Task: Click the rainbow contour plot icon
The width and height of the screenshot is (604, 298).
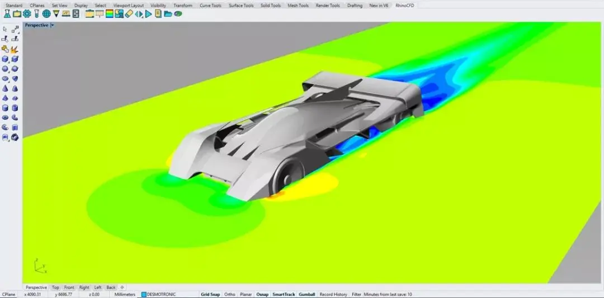Action: coord(110,14)
